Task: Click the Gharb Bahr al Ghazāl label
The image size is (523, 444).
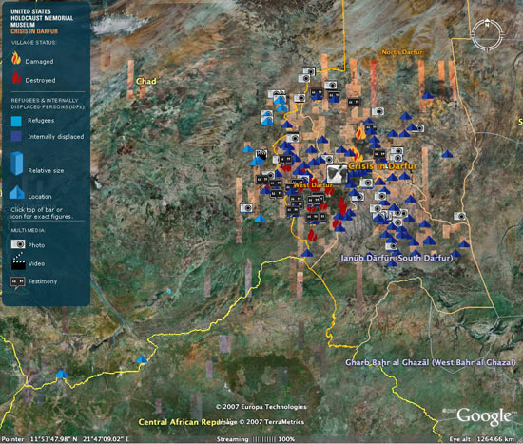Action: coord(430,362)
